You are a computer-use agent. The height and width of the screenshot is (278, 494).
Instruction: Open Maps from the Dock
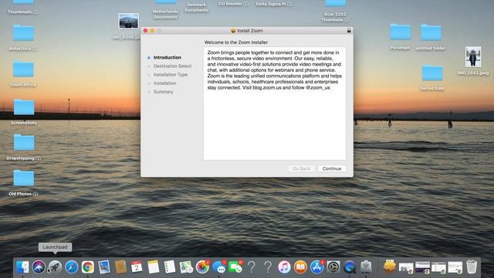[x=186, y=267]
